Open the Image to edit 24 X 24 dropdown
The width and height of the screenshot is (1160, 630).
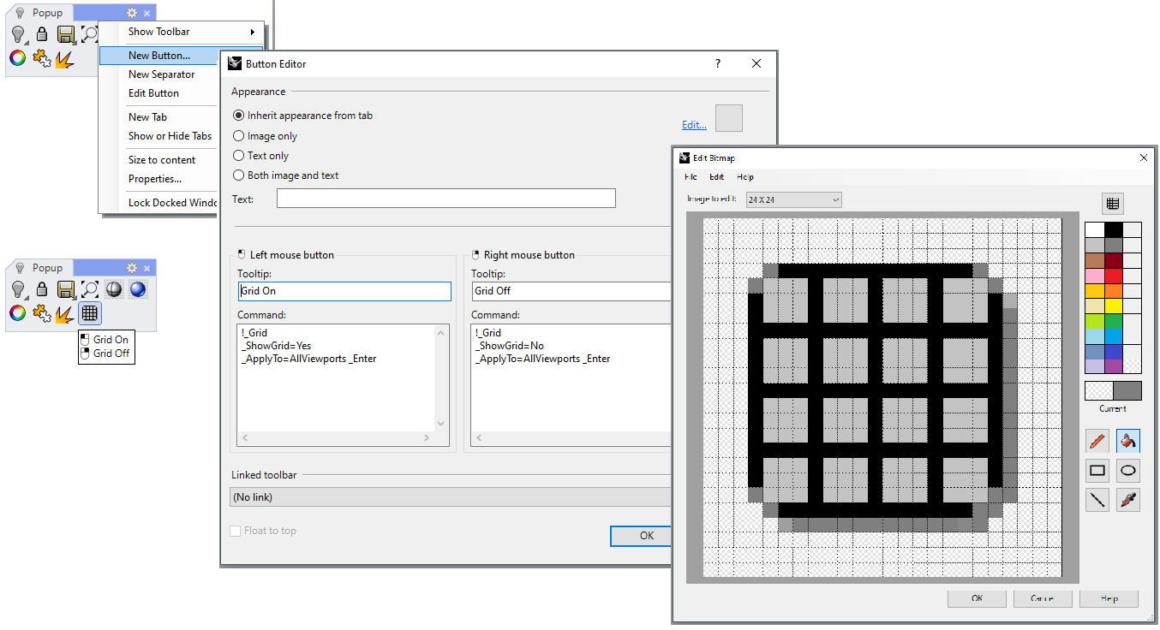(x=793, y=199)
